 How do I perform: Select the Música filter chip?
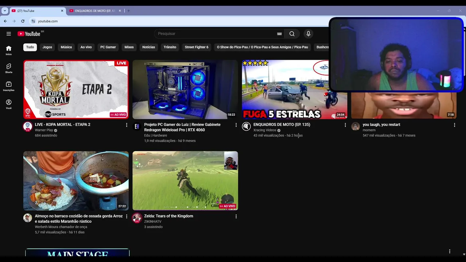click(66, 47)
